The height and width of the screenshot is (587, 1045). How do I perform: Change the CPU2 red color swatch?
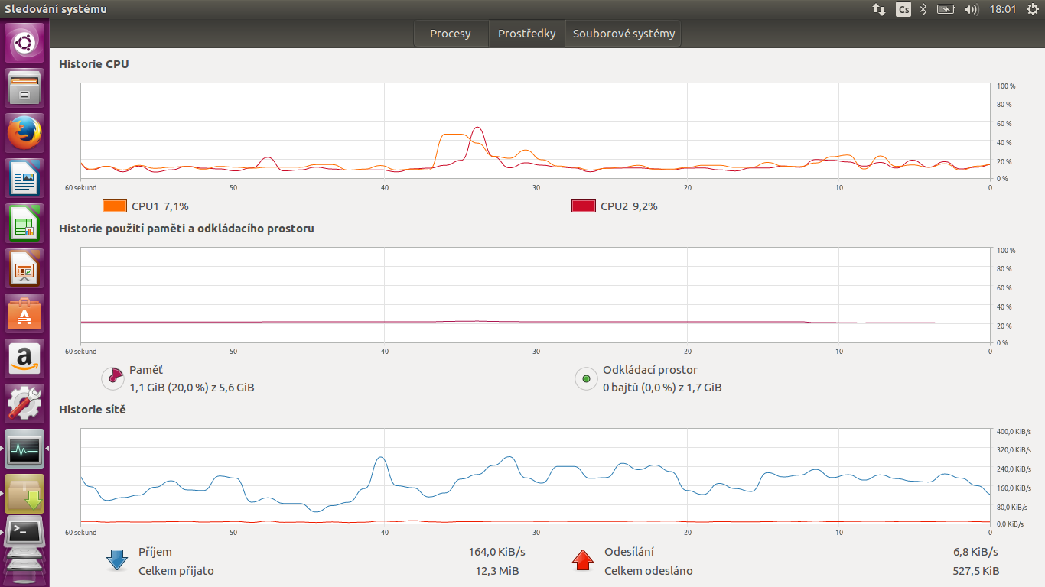pyautogui.click(x=584, y=206)
